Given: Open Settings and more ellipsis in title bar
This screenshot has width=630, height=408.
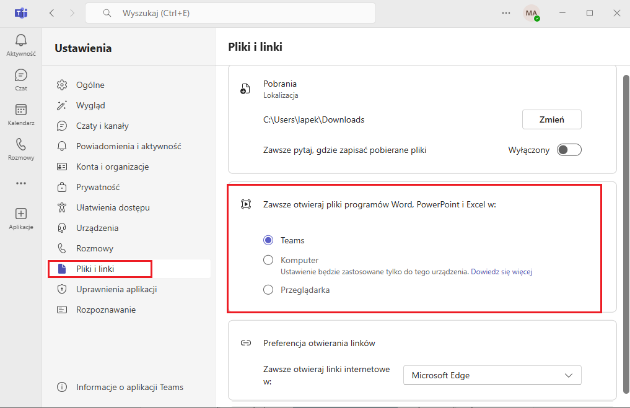Looking at the screenshot, I should [506, 13].
